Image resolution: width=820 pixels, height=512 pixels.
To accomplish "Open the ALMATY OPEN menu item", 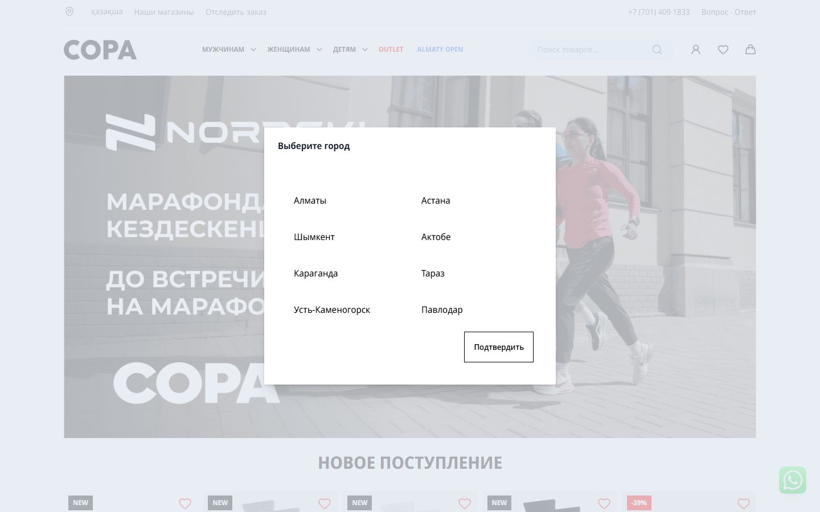I will click(x=440, y=49).
